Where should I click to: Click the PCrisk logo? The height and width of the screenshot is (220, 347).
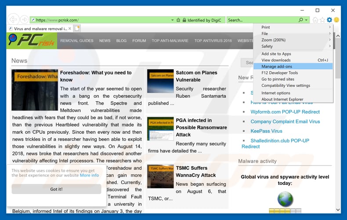click(x=32, y=41)
